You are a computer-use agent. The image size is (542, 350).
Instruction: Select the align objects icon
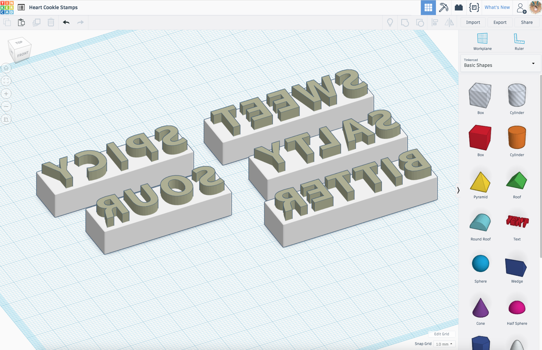[435, 22]
